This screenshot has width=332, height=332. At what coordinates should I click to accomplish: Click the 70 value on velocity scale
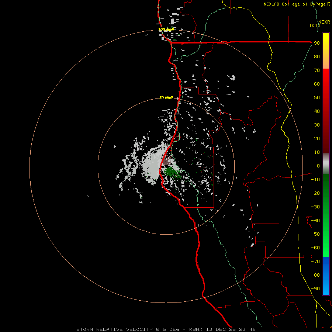click(x=317, y=70)
